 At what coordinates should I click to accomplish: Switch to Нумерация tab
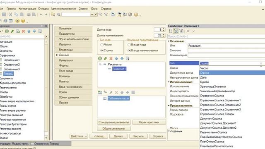(73, 60)
